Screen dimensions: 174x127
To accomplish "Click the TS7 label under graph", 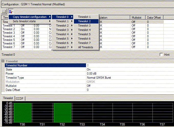I will click(x=162, y=124).
